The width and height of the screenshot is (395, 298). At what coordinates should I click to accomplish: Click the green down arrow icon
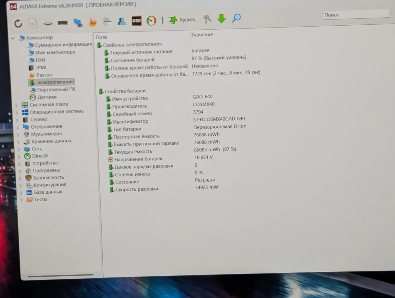[222, 19]
